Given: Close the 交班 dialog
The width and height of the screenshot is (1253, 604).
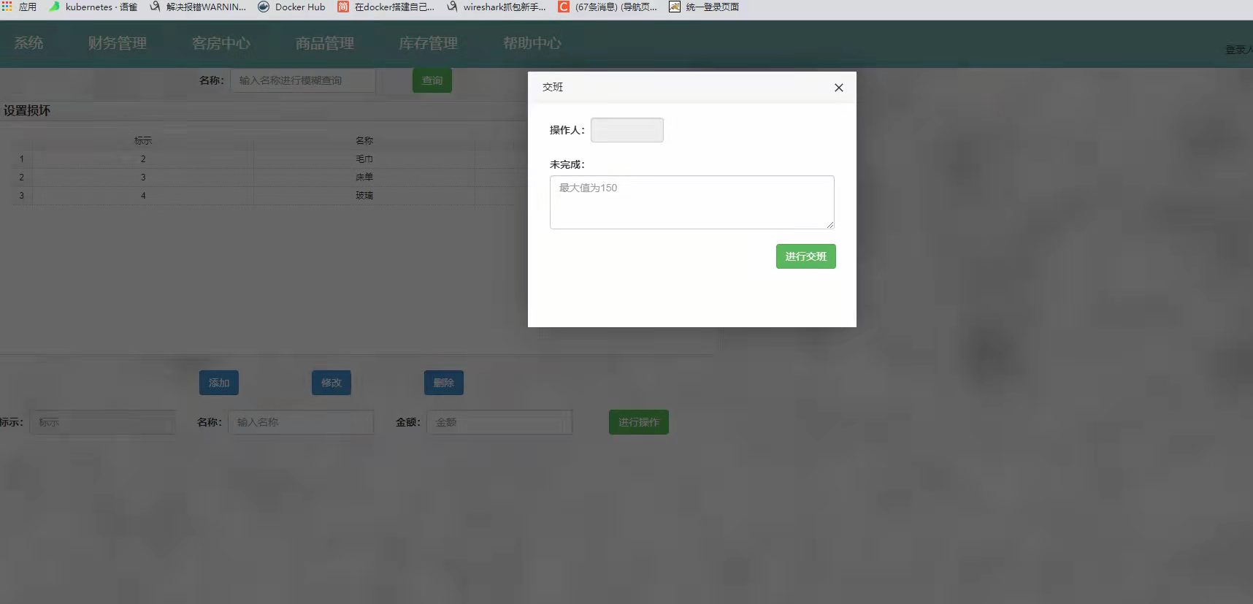Looking at the screenshot, I should pyautogui.click(x=839, y=88).
